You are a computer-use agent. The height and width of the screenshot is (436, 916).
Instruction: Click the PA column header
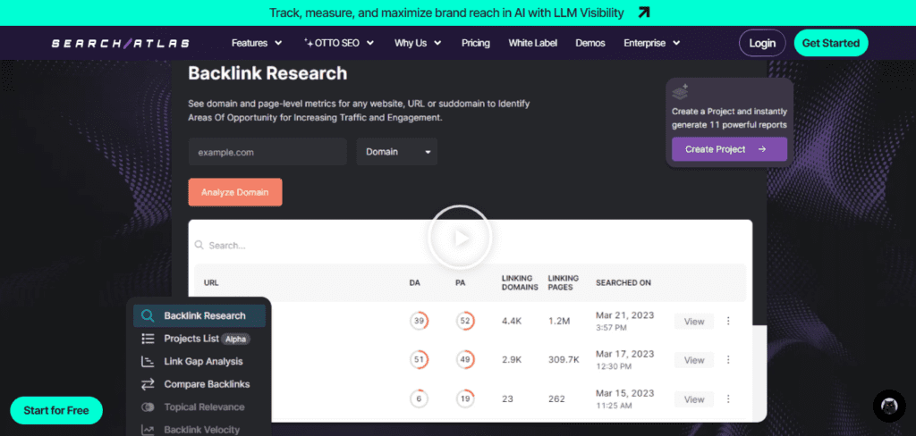click(461, 282)
